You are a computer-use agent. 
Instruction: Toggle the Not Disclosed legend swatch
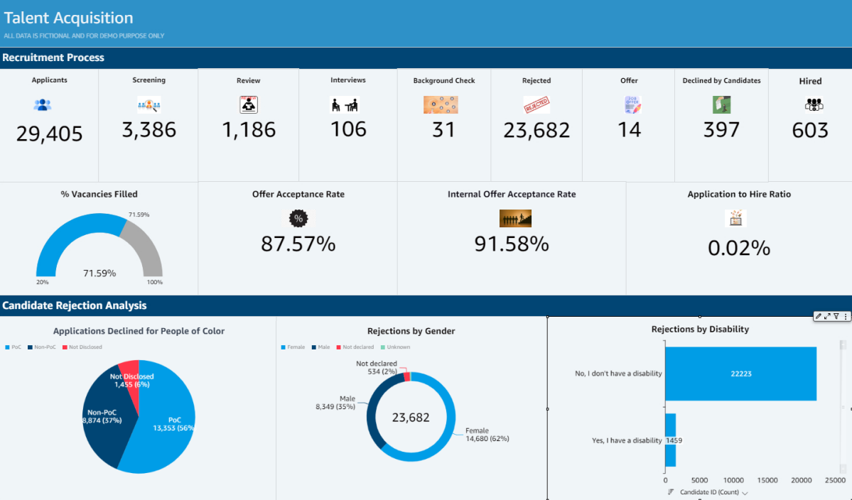65,347
